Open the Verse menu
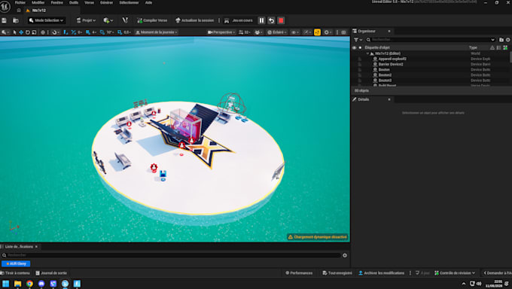512x289 pixels. click(x=89, y=2)
